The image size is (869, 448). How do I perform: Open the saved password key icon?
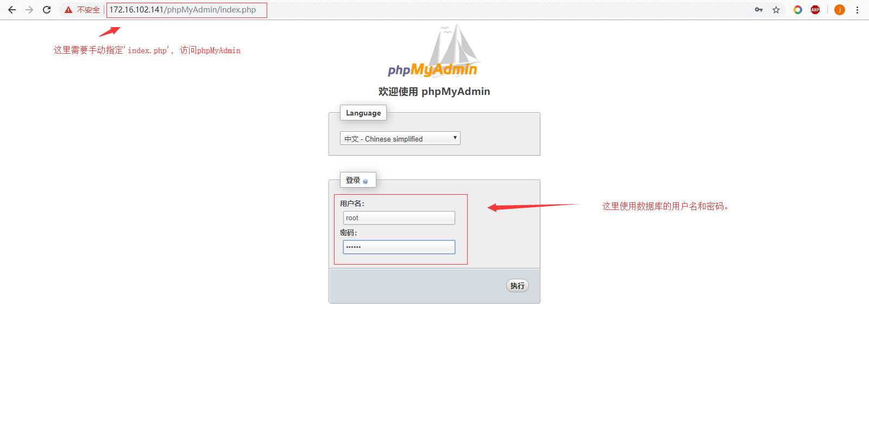(759, 10)
